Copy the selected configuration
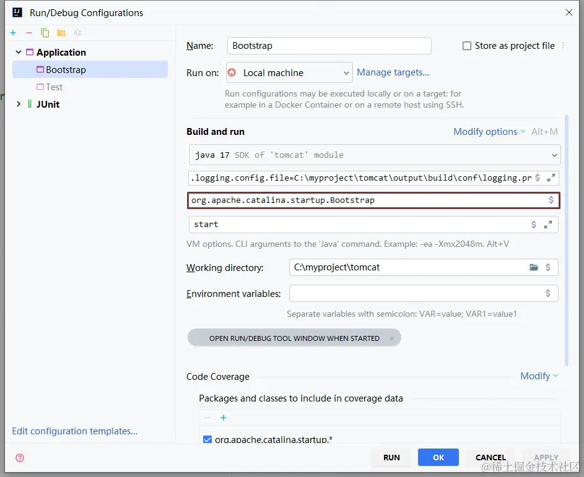Viewport: 584px width, 477px height. click(x=45, y=33)
